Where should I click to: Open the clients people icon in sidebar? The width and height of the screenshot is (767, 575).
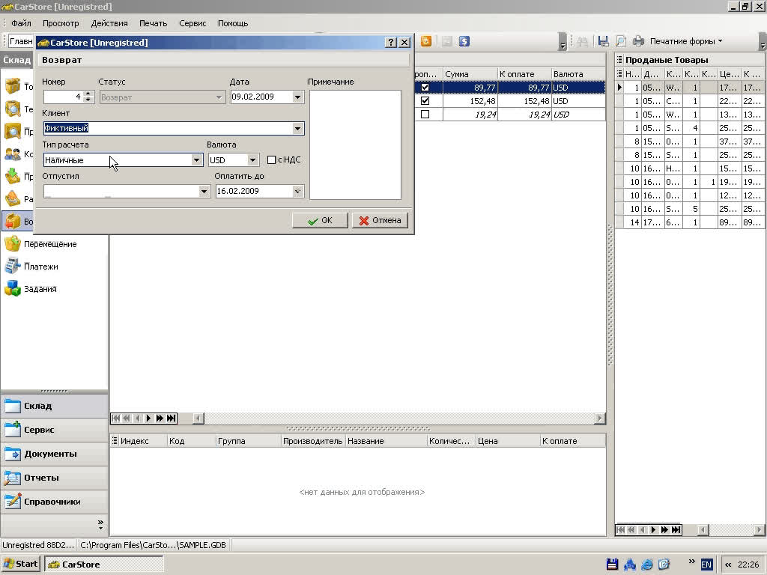point(13,154)
